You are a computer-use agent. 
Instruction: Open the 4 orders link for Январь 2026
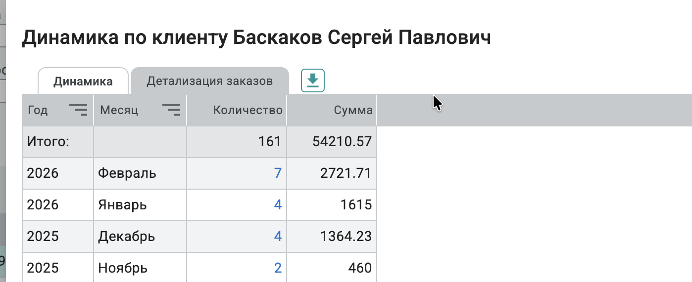(277, 204)
